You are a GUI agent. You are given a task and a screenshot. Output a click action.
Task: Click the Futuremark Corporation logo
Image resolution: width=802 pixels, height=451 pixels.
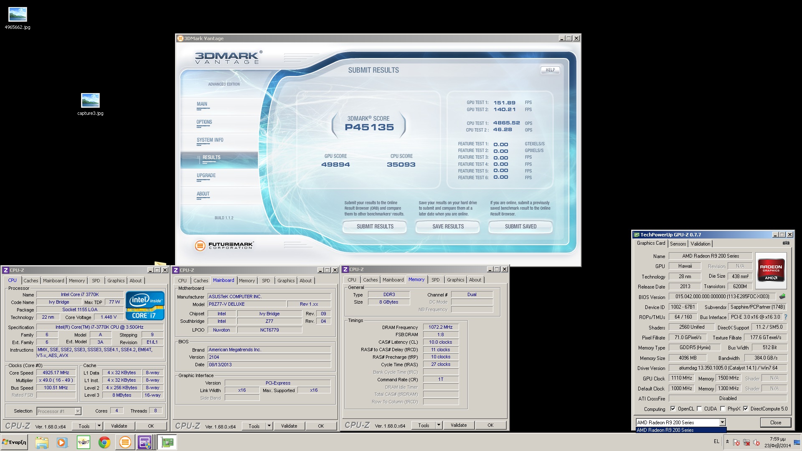[x=224, y=246]
